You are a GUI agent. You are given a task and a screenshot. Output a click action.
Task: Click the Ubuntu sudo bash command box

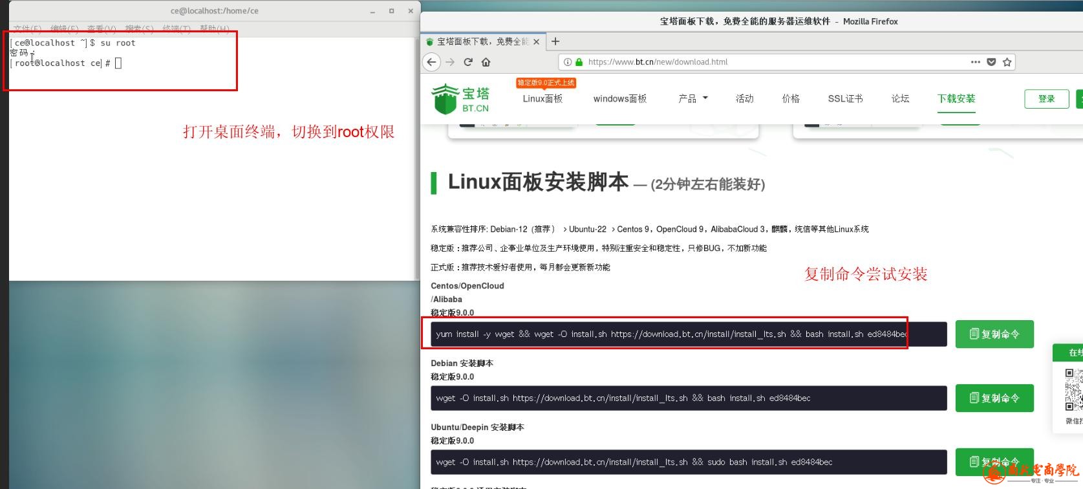click(689, 462)
